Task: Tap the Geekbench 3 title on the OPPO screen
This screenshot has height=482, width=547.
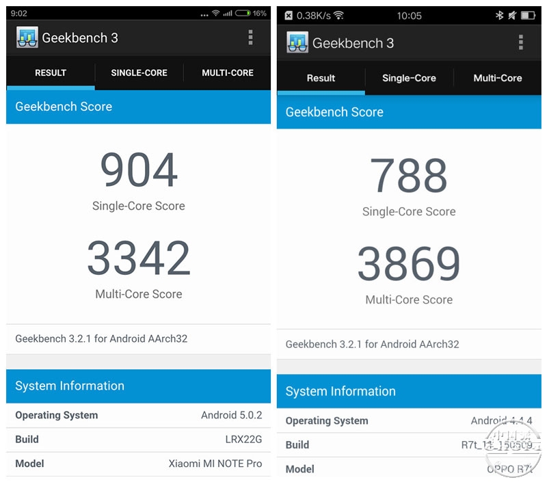Action: (353, 43)
